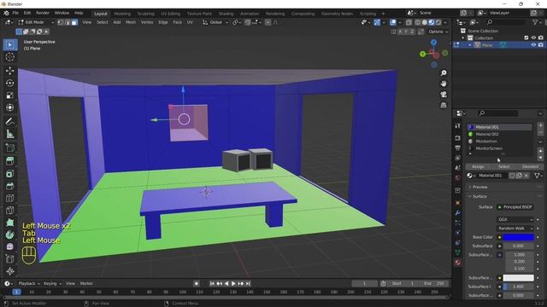This screenshot has height=307, width=547.
Task: Open the Material properties tab
Action: click(x=458, y=262)
